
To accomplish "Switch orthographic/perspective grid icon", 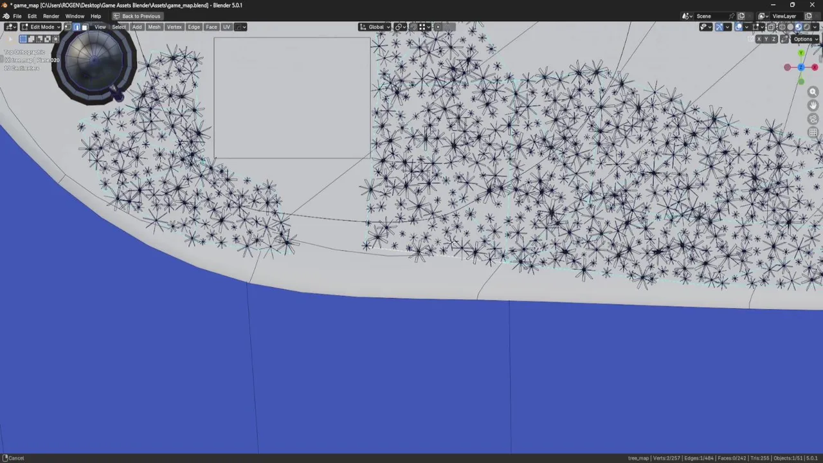I will tap(813, 132).
